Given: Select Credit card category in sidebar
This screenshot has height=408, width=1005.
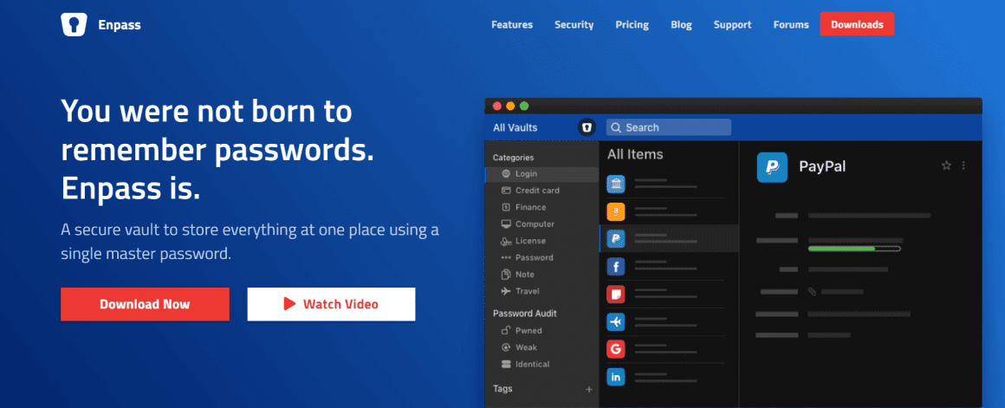Looking at the screenshot, I should coord(537,191).
